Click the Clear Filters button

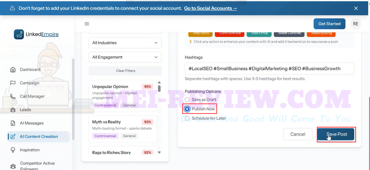click(x=125, y=71)
